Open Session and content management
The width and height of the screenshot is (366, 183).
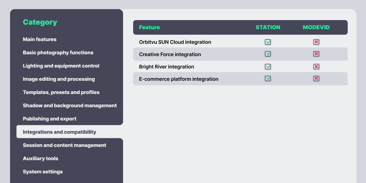65,145
